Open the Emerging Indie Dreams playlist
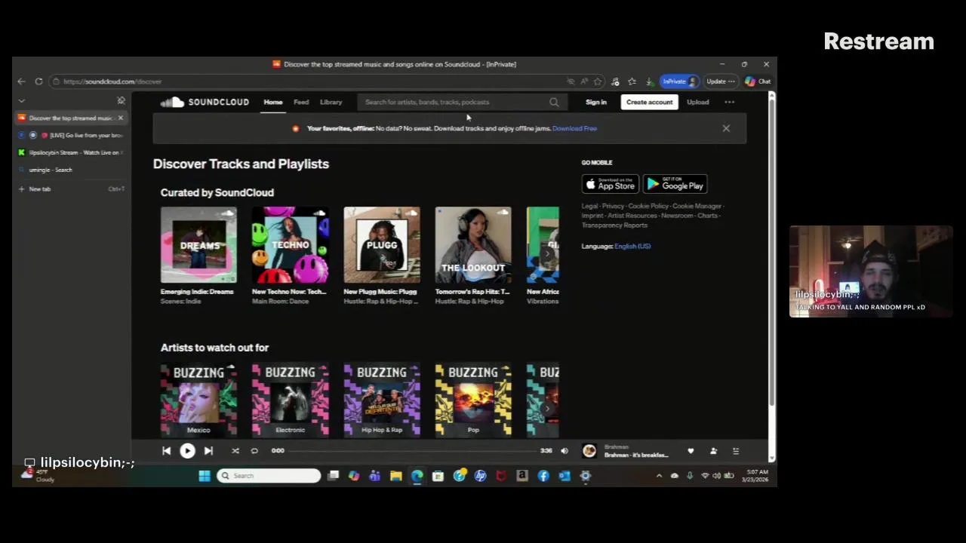This screenshot has height=543, width=966. tap(198, 244)
